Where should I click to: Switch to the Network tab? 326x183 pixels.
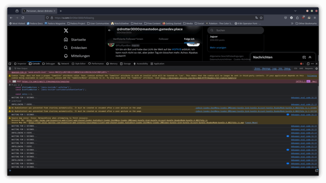point(63,64)
